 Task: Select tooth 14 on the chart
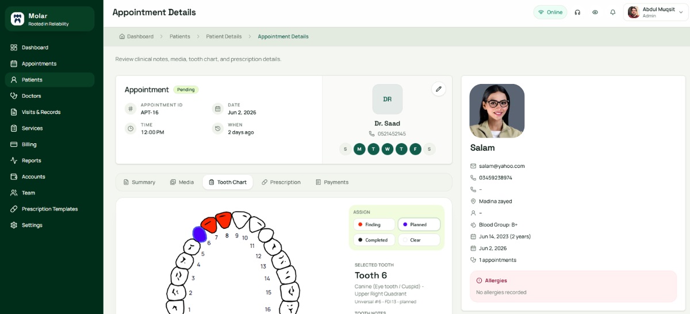[x=285, y=275]
